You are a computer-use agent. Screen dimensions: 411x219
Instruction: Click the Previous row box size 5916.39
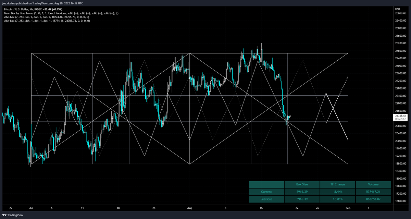click(302, 199)
